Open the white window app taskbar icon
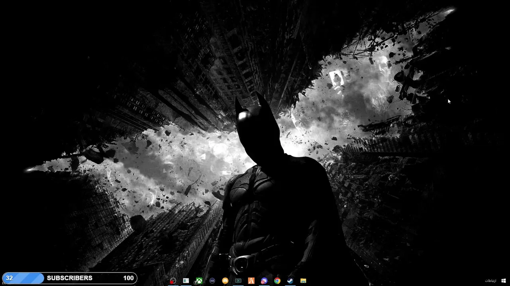 tap(186, 281)
